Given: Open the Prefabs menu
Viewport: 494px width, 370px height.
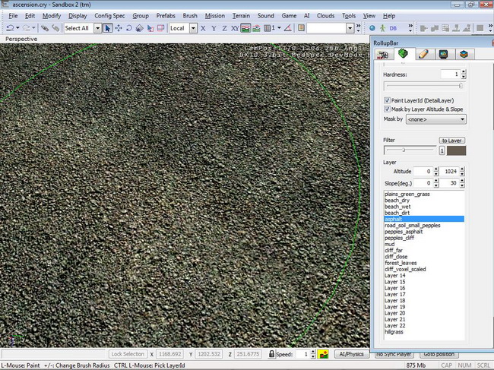Looking at the screenshot, I should tap(166, 16).
